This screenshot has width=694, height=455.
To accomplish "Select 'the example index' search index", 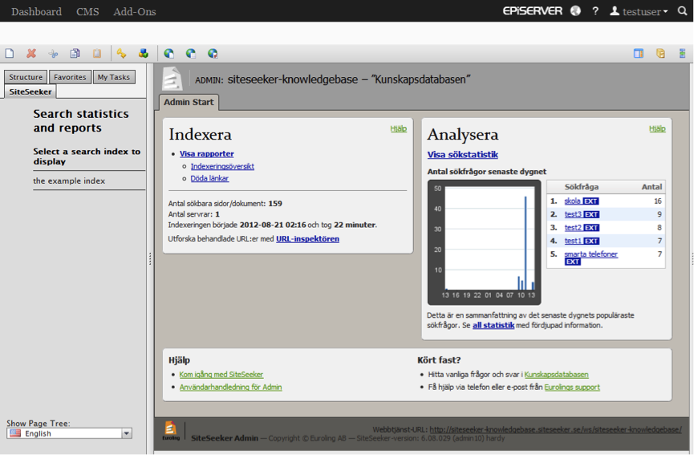I will [x=69, y=181].
